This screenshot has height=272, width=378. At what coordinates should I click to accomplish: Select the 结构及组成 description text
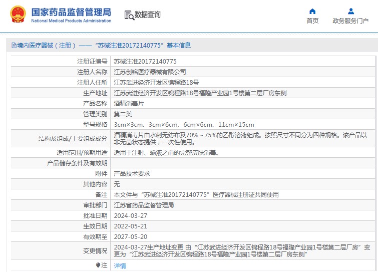(240, 138)
